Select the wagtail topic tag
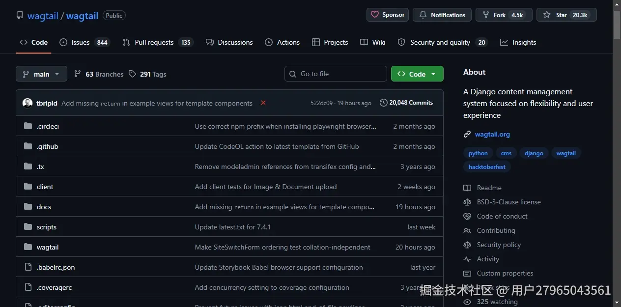 click(566, 153)
